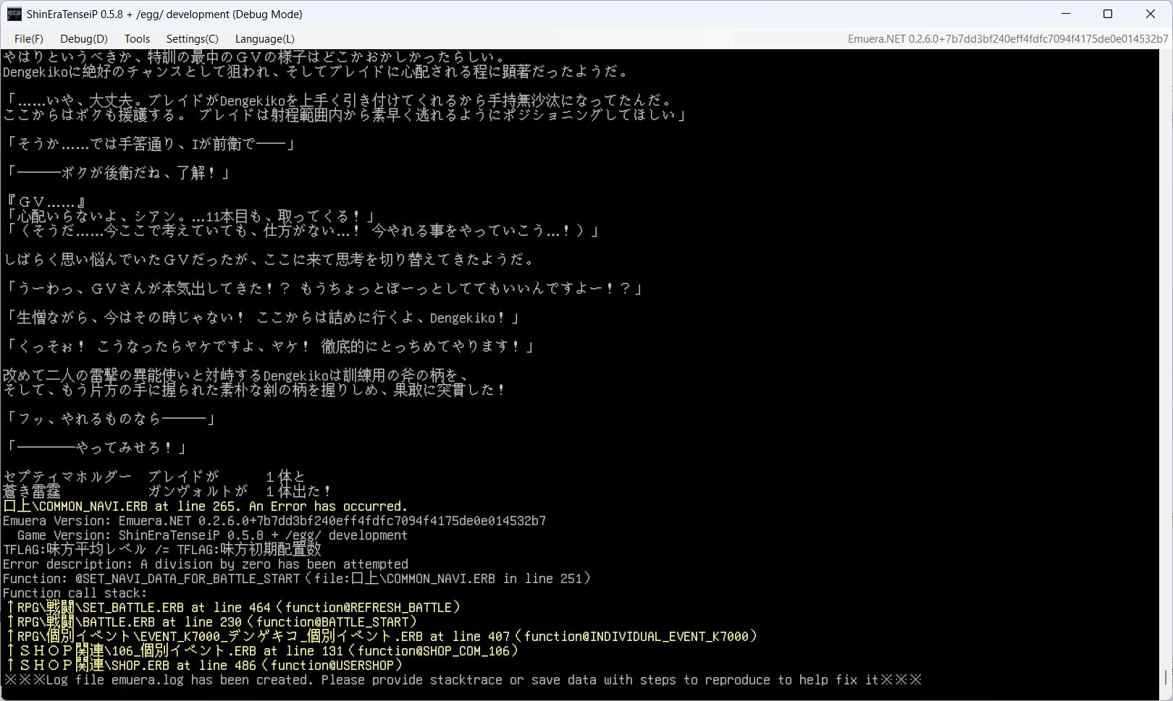Click the line starting '「（そうだ……今ここで考えていても'
Viewport: 1173px width, 701px height.
tap(302, 231)
